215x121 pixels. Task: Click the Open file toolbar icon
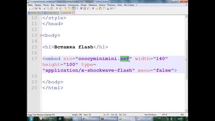coord(33,8)
